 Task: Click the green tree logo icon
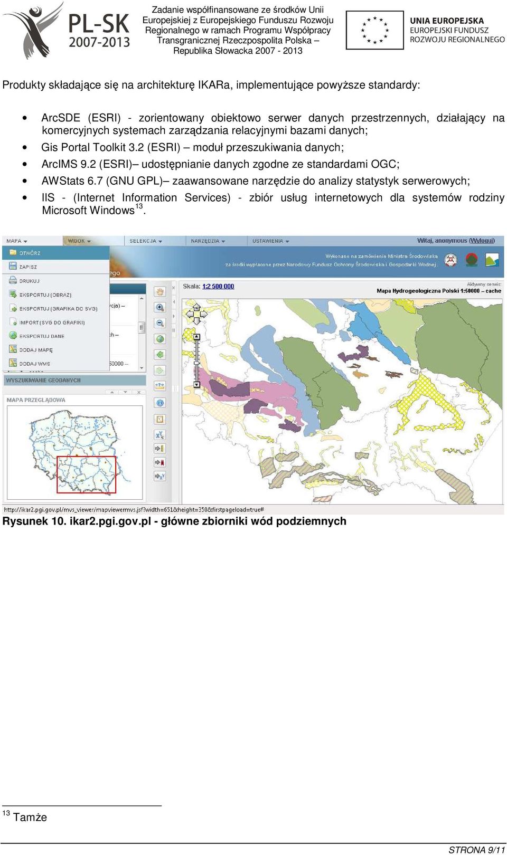(x=472, y=260)
